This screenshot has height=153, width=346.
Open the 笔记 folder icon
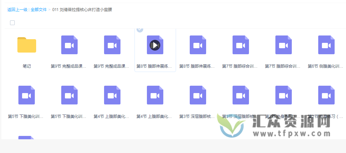(x=27, y=45)
